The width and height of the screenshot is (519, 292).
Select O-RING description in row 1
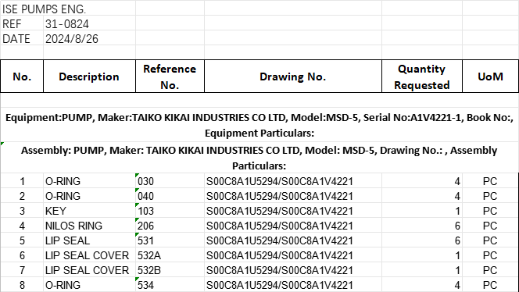[x=89, y=181]
